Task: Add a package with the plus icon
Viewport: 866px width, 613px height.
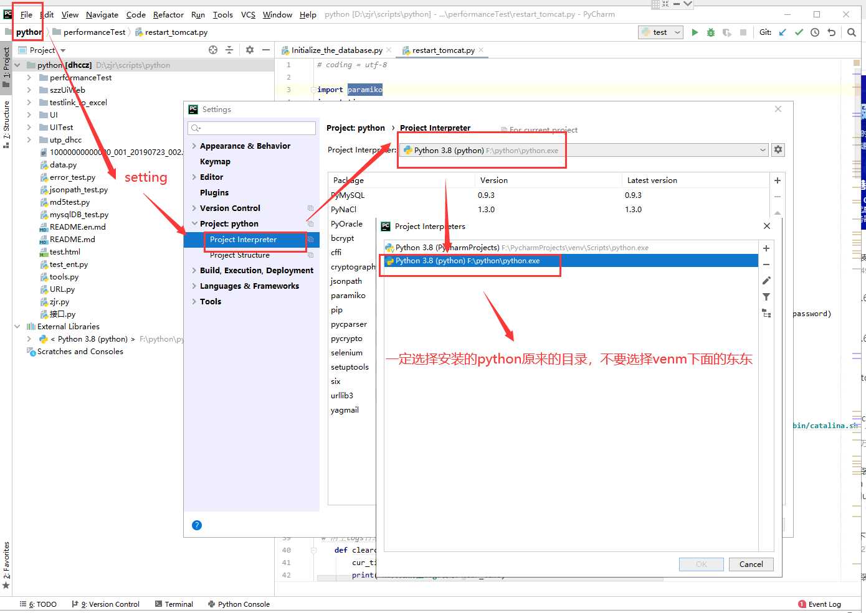Action: click(778, 180)
